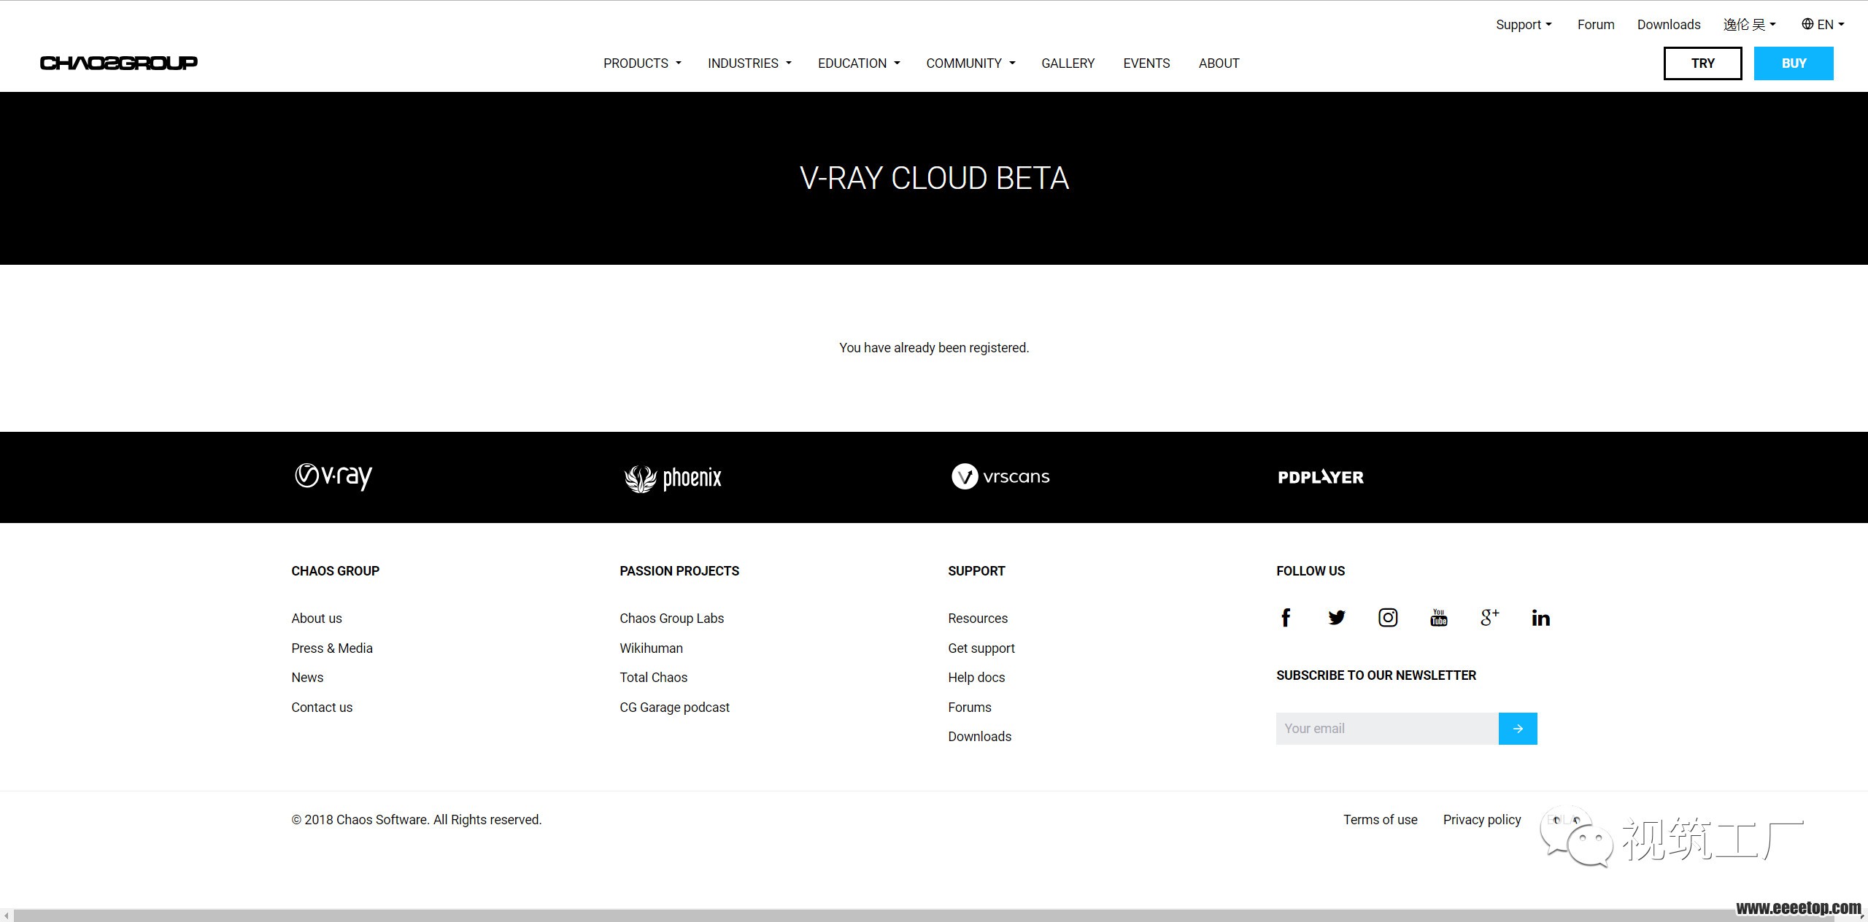Screen dimensions: 1868x922
Task: Open the Chaos Group logo homepage
Action: click(x=119, y=63)
